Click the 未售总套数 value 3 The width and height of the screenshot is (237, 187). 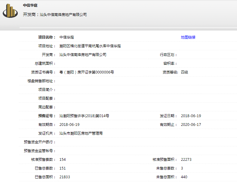(x=182, y=168)
